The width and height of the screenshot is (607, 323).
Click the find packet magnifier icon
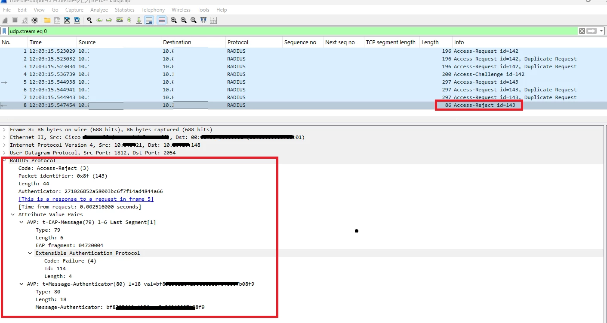[x=89, y=20]
